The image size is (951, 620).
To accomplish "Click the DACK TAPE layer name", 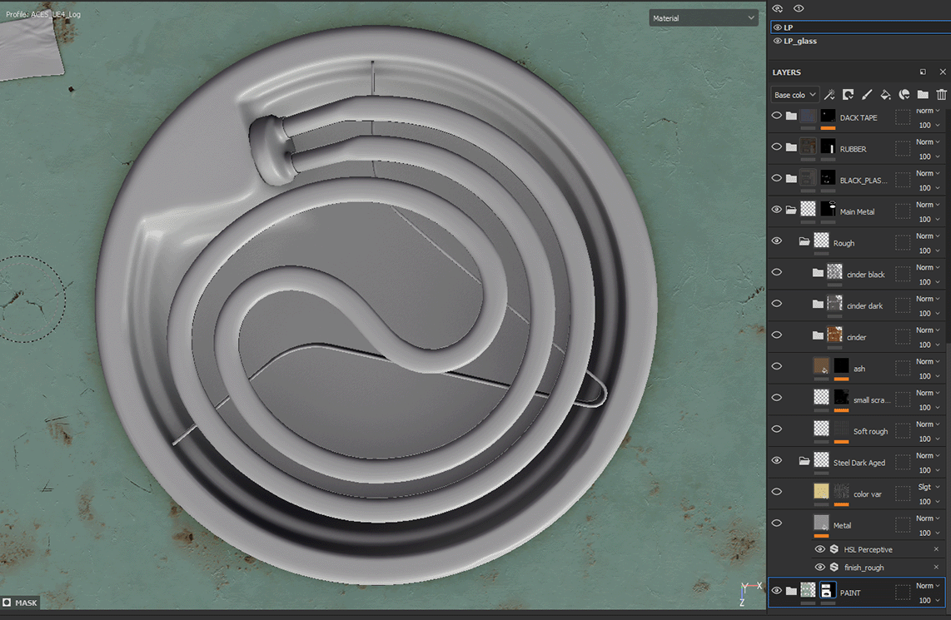I will [x=859, y=117].
